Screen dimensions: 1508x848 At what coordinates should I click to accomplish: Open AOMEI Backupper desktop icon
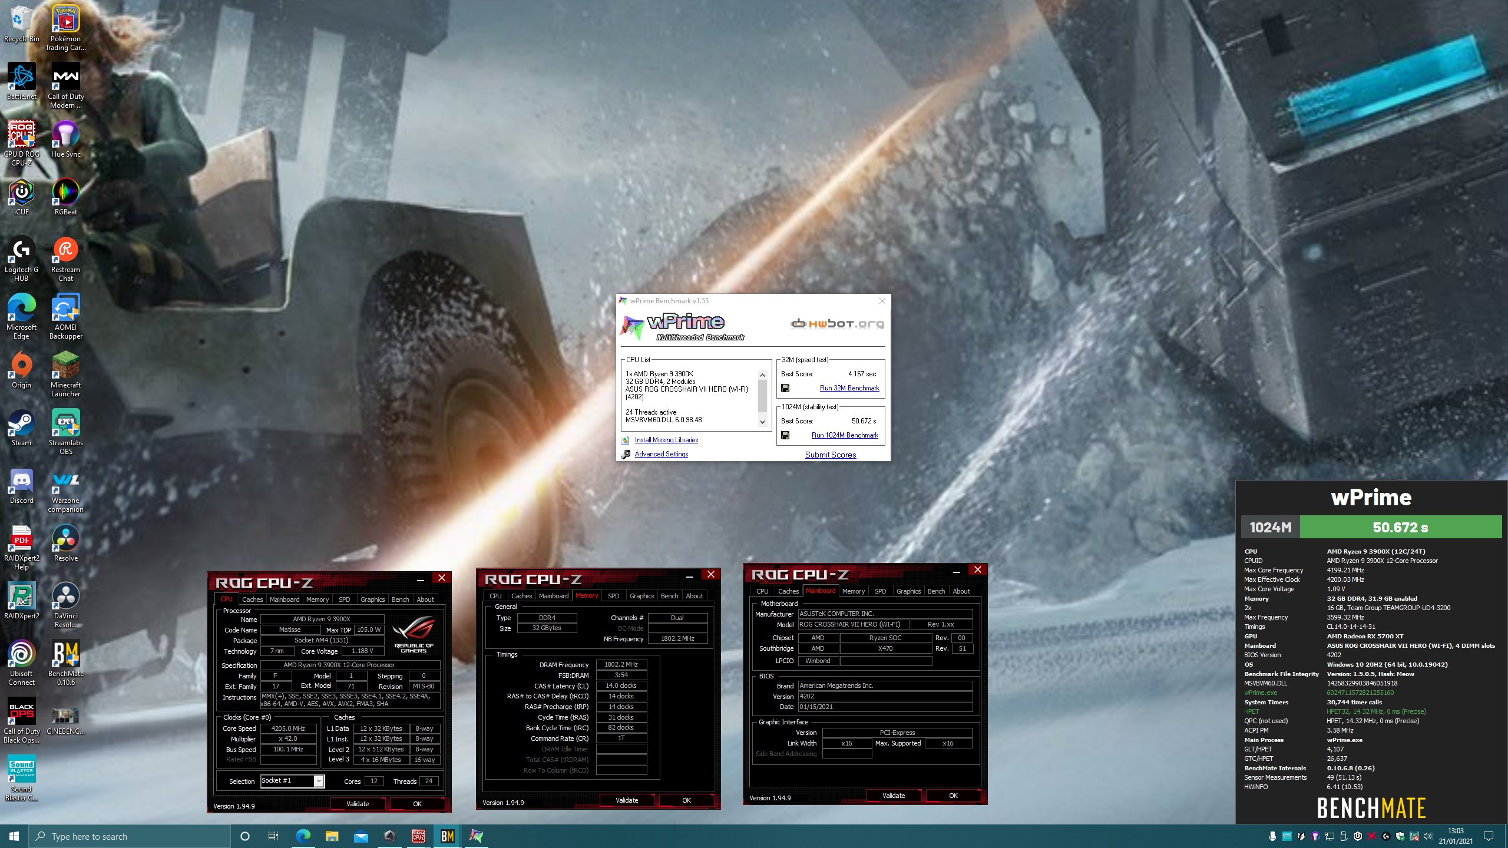[x=66, y=316]
